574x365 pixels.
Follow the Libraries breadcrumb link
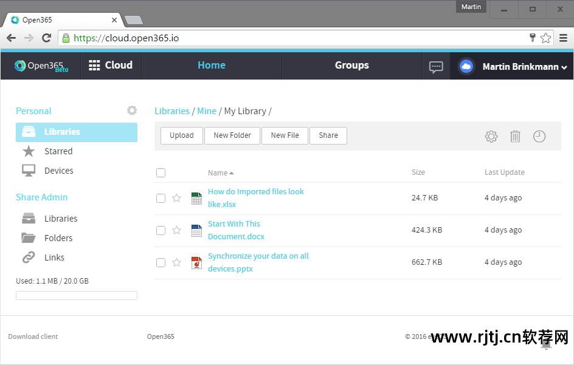(172, 111)
